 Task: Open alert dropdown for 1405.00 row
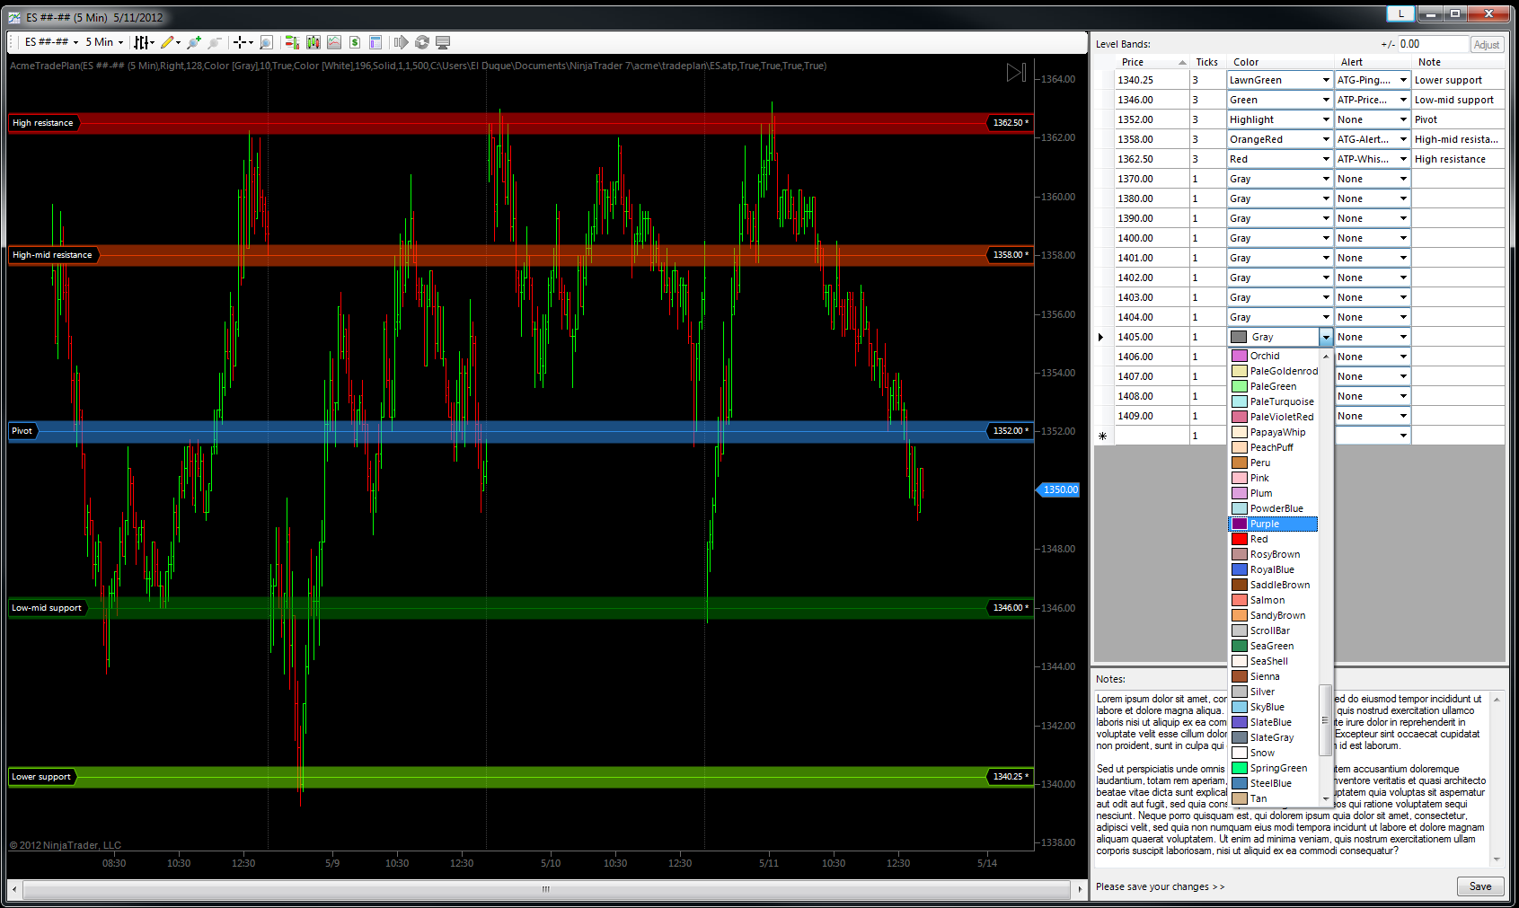tap(1403, 337)
